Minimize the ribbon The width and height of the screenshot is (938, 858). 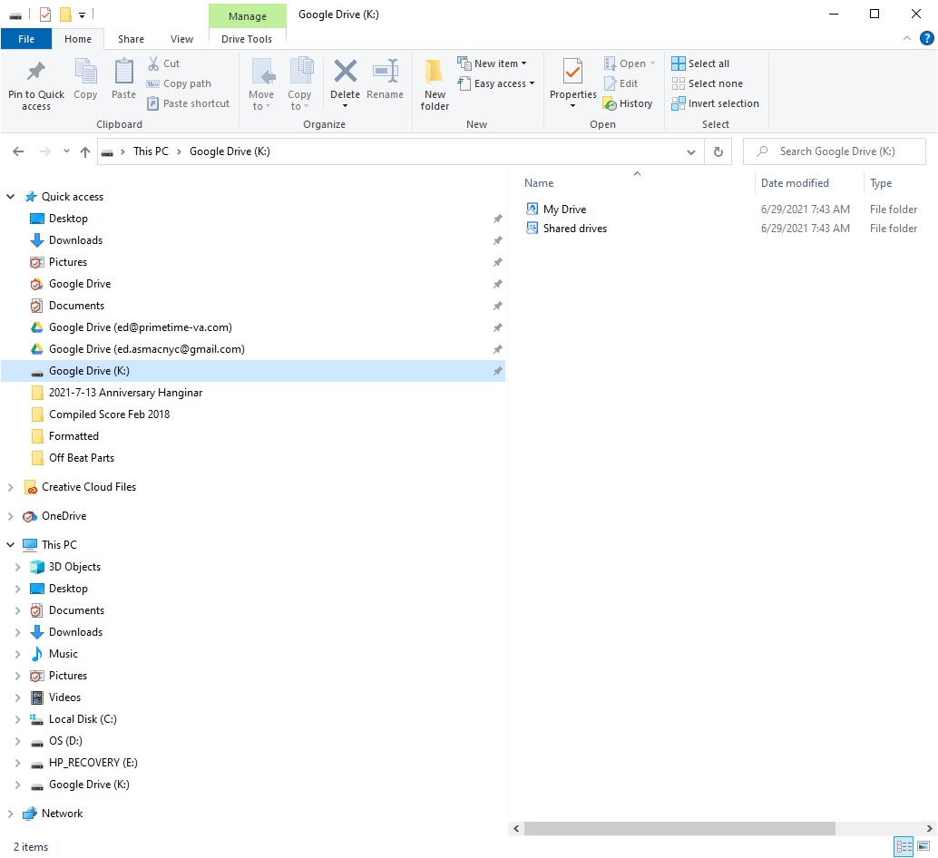[907, 38]
